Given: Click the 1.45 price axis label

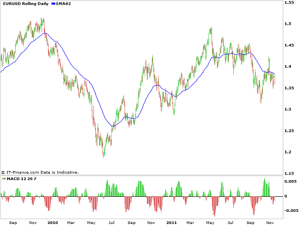Looking at the screenshot, I should (289, 45).
